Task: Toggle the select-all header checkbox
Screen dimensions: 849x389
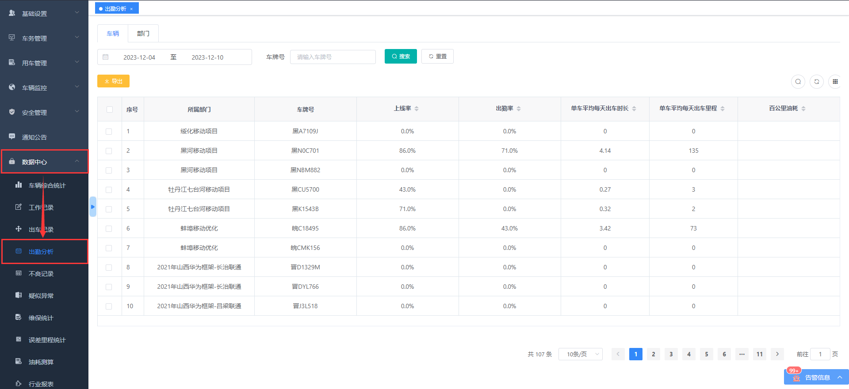Action: pyautogui.click(x=110, y=110)
